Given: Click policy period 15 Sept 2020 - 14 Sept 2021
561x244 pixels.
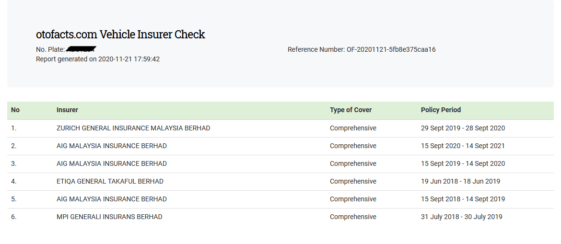Looking at the screenshot, I should point(463,146).
